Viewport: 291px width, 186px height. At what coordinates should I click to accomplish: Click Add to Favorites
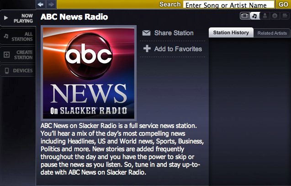[x=173, y=49]
